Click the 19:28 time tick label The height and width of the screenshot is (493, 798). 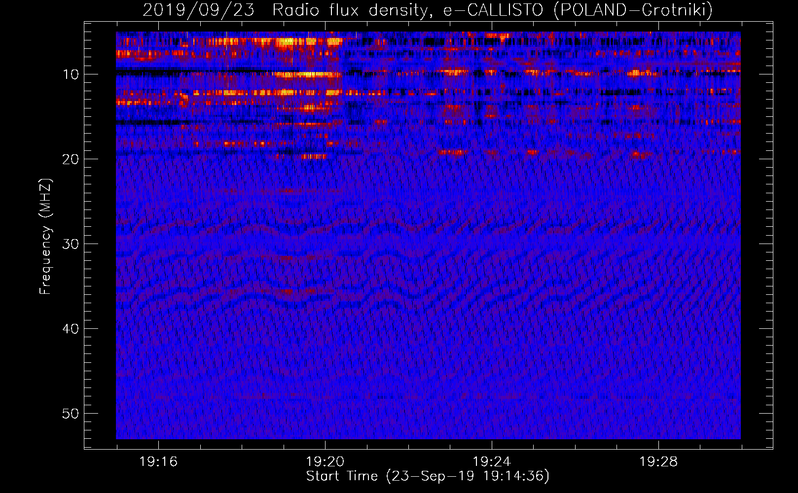[658, 462]
